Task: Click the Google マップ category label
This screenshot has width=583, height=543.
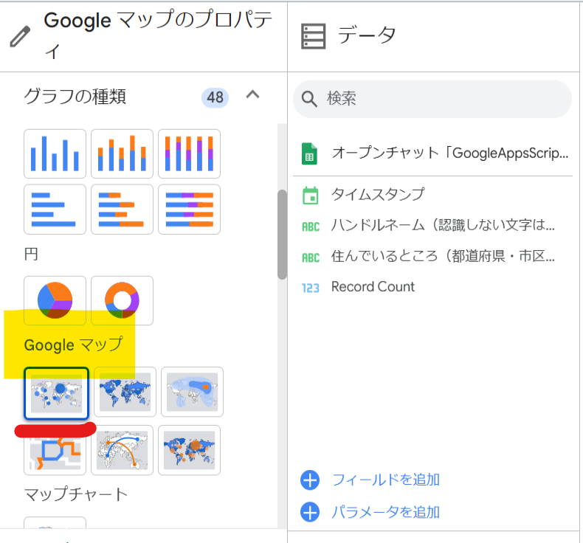Action: (73, 345)
